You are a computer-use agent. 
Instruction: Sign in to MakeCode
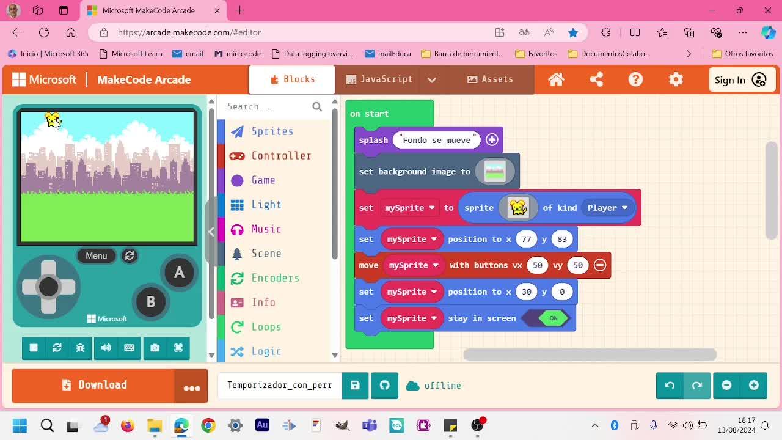tap(740, 80)
